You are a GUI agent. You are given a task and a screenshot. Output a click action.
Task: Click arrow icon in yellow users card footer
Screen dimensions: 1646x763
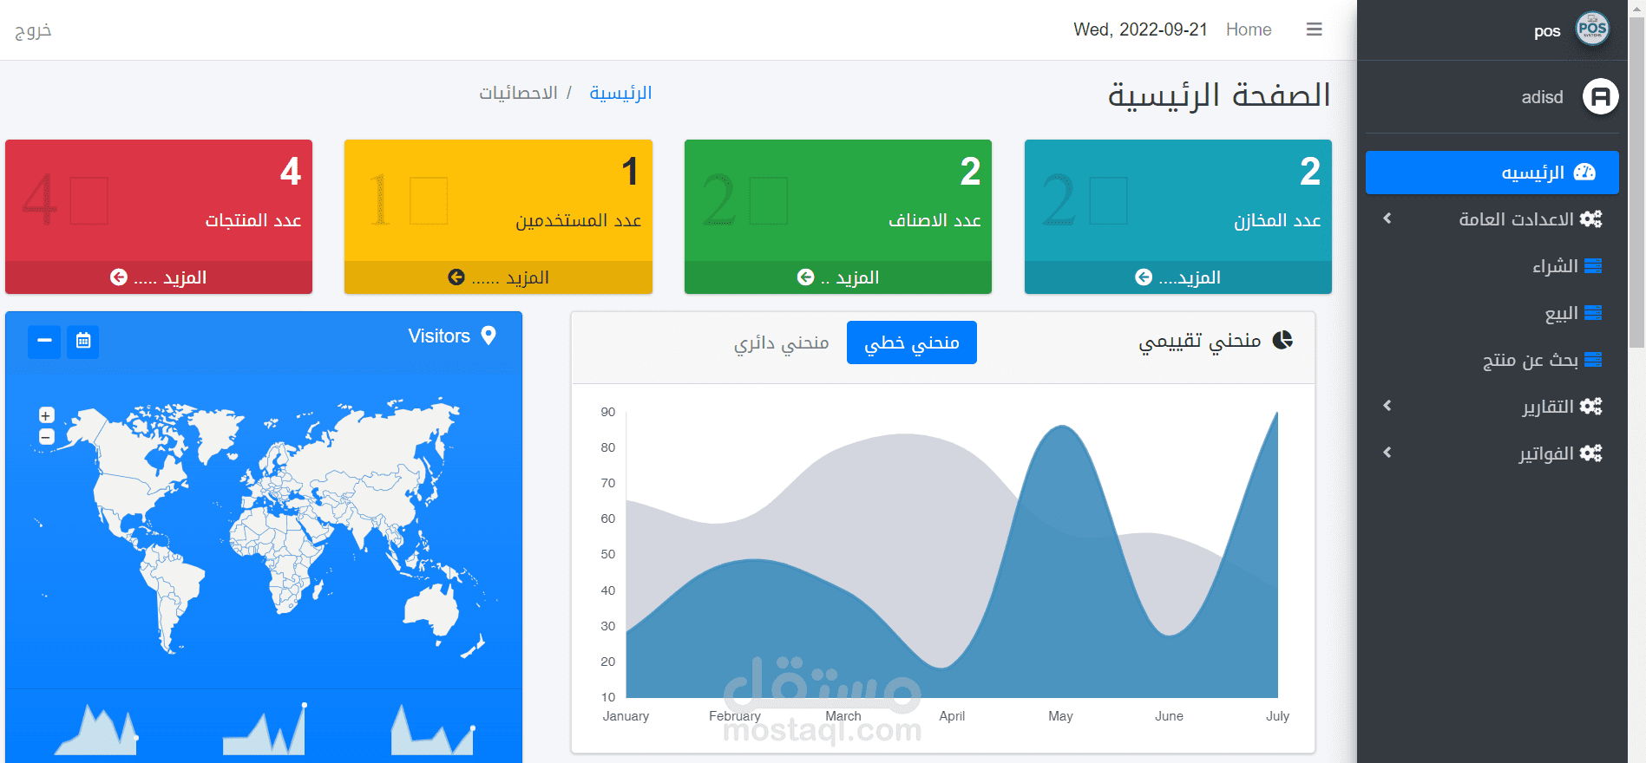[456, 277]
